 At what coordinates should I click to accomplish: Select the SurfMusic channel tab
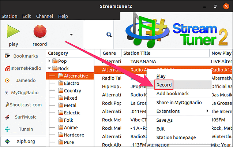23,117
